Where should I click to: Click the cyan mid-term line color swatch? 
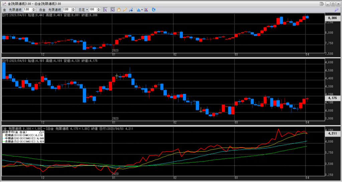[4, 138]
